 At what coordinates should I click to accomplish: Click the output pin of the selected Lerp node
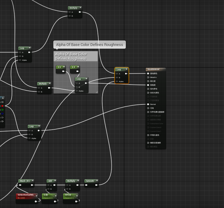coord(126,74)
